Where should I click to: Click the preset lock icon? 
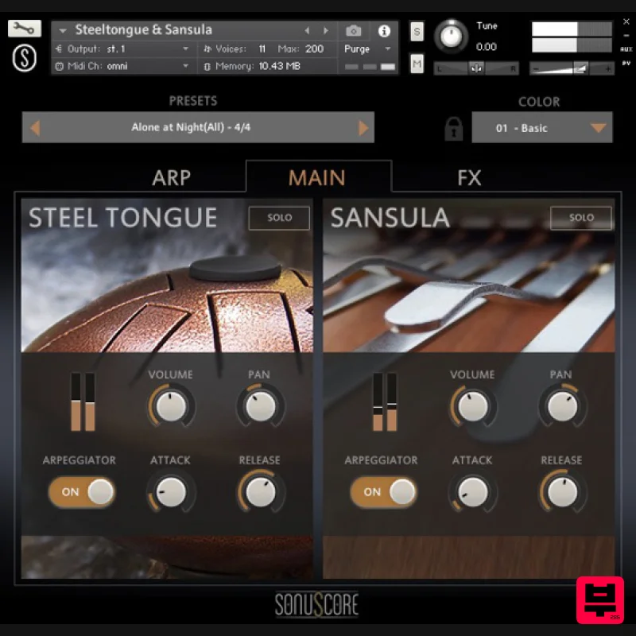(452, 128)
